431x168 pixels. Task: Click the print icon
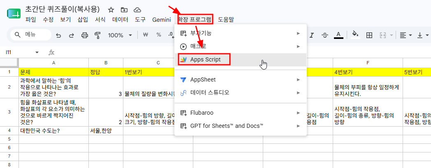pos(85,35)
